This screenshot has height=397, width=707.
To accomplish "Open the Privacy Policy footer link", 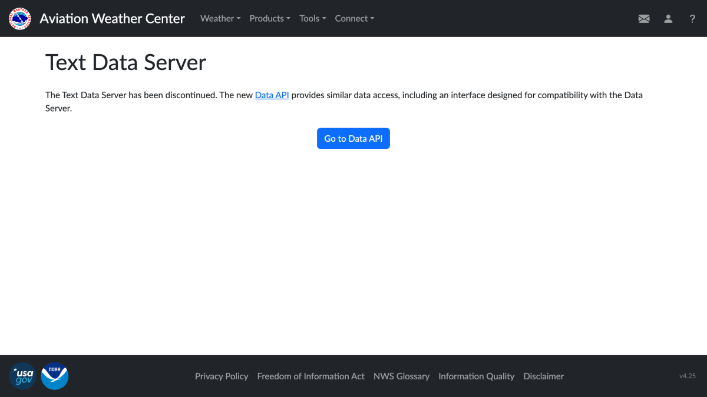I will (x=222, y=376).
